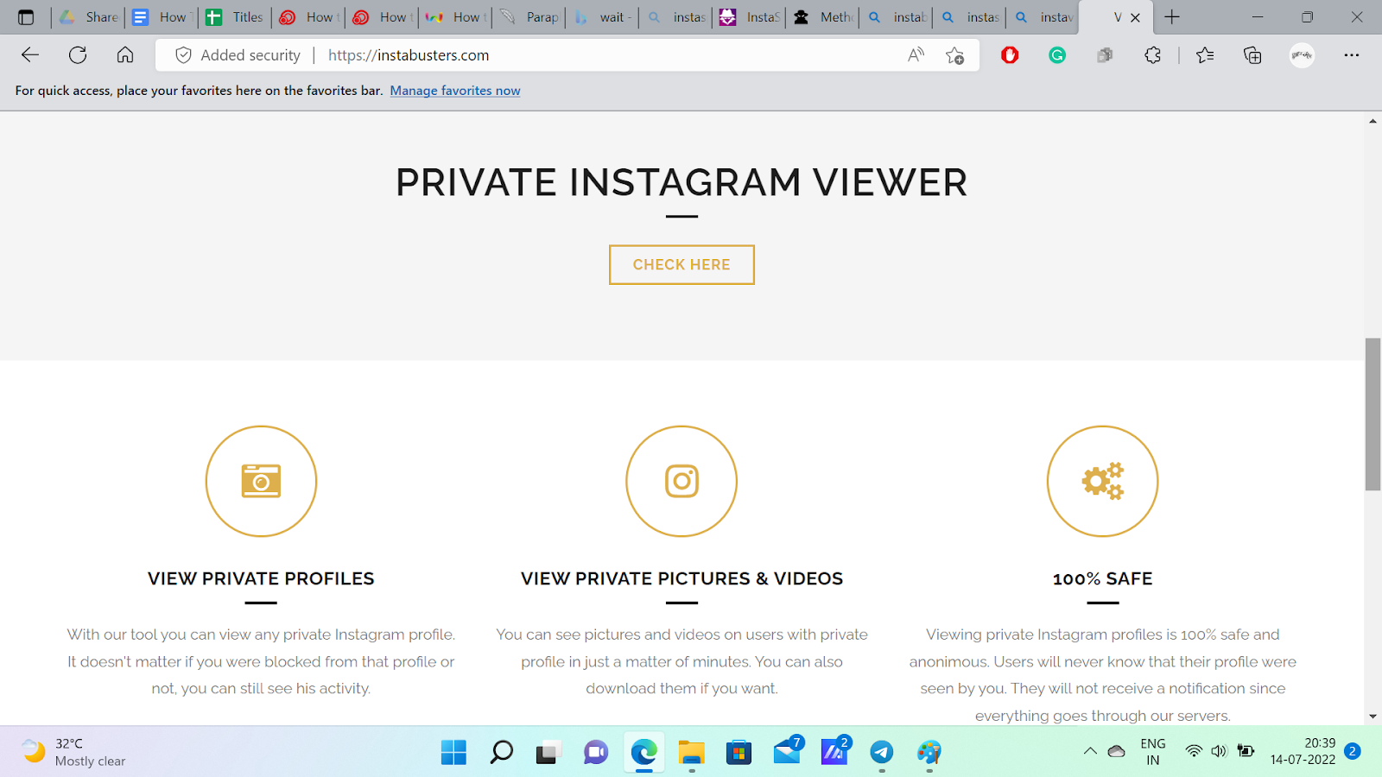Open the green Grammarly extension icon
The height and width of the screenshot is (777, 1382).
(1057, 55)
